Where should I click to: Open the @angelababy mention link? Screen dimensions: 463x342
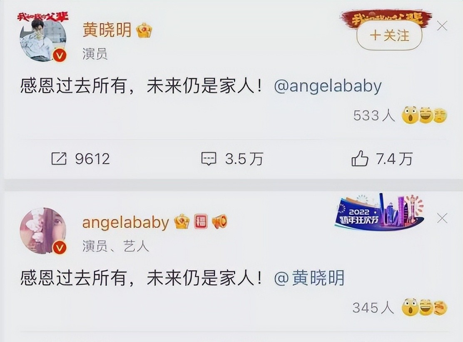point(328,86)
